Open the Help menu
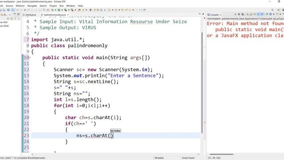The height and width of the screenshot is (160, 284). [x=80, y=6]
